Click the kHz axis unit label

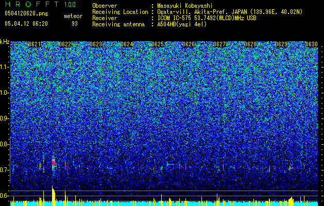(5, 42)
